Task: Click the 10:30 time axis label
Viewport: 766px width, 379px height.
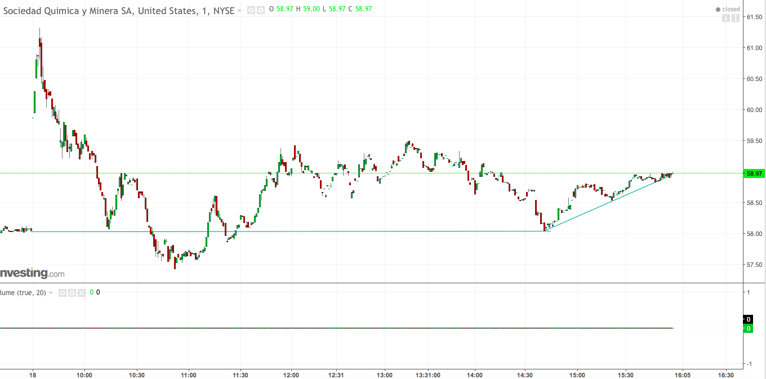Action: pos(137,375)
